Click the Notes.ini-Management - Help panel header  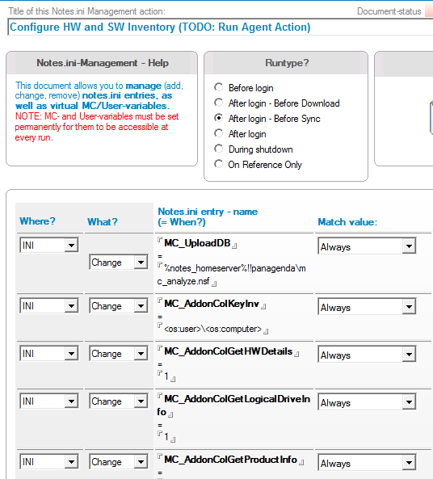102,63
